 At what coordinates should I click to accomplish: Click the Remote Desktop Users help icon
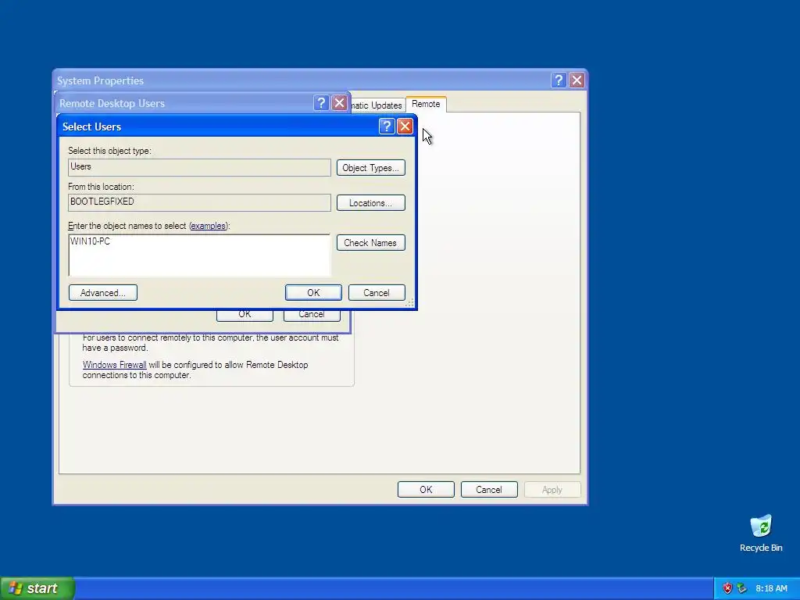[321, 103]
